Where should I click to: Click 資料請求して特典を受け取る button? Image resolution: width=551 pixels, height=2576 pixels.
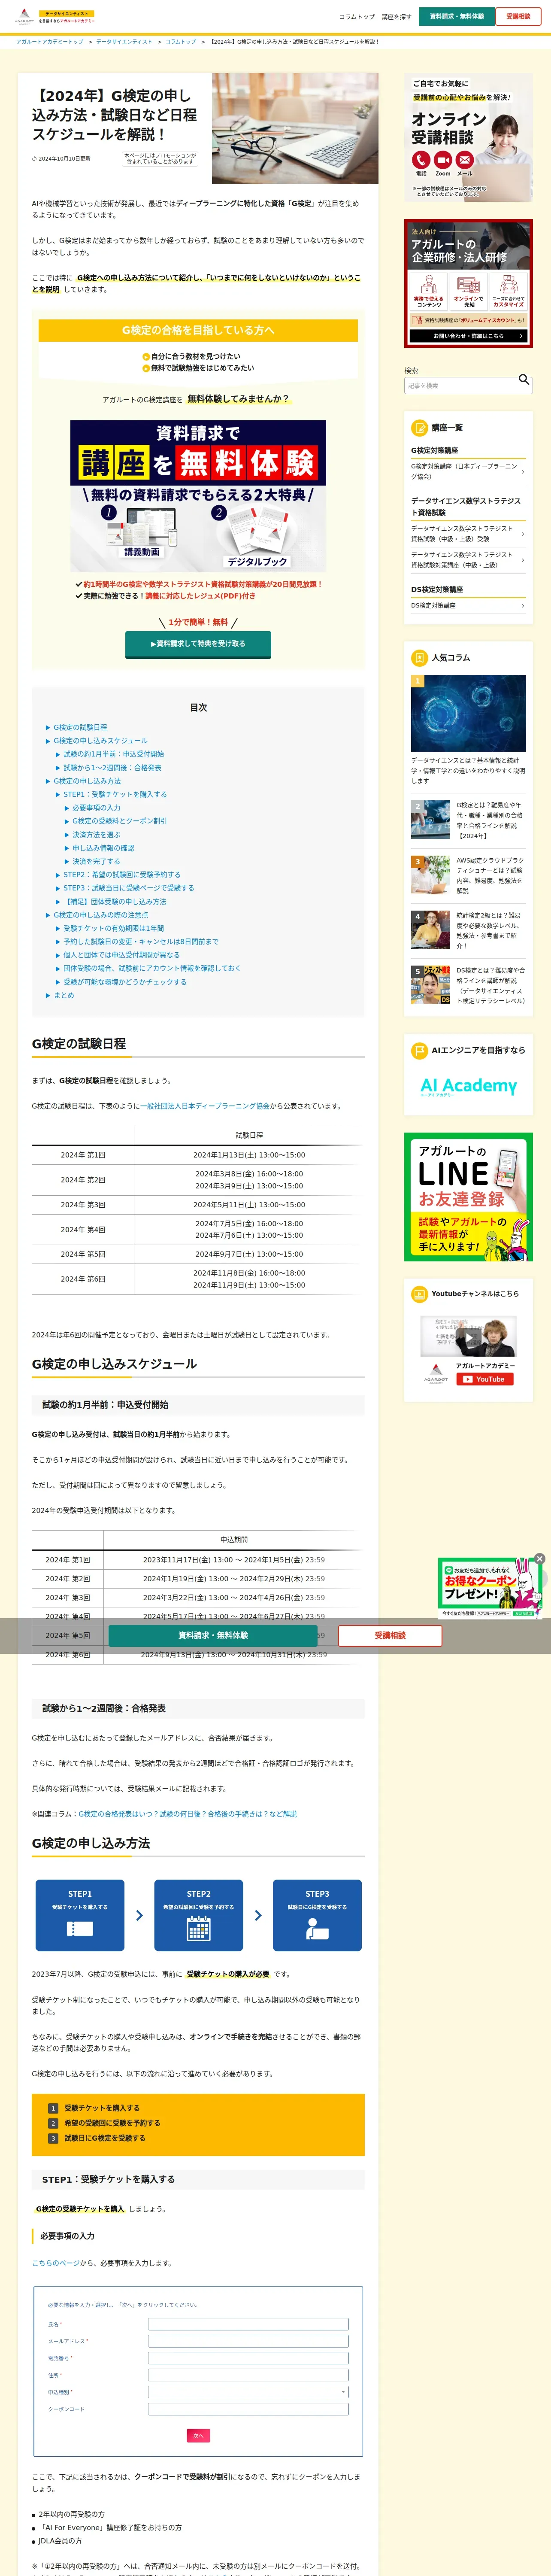(198, 644)
